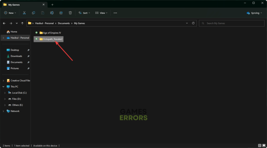Click the New button
267x148 pixels.
point(10,13)
